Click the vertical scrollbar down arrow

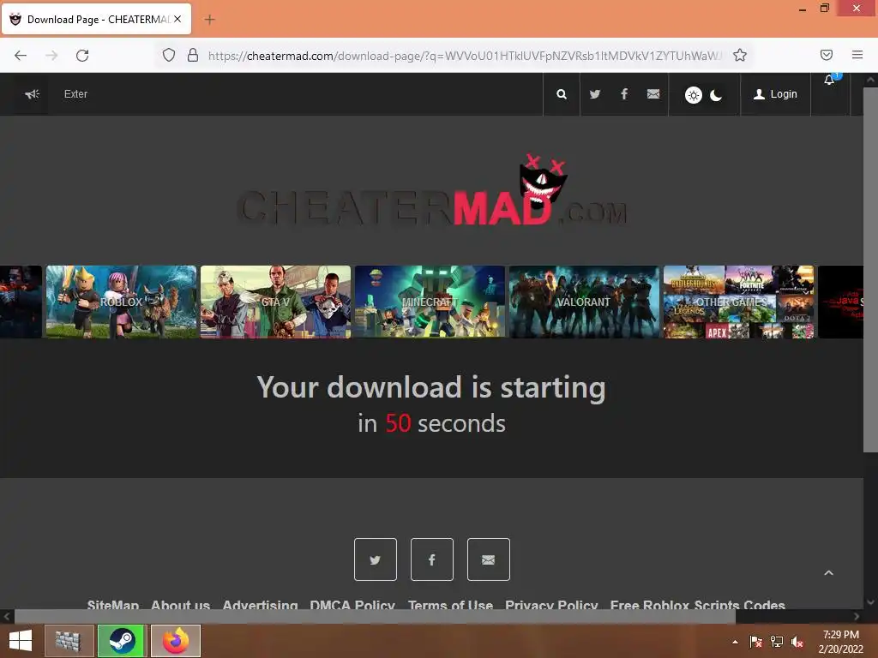pos(870,602)
